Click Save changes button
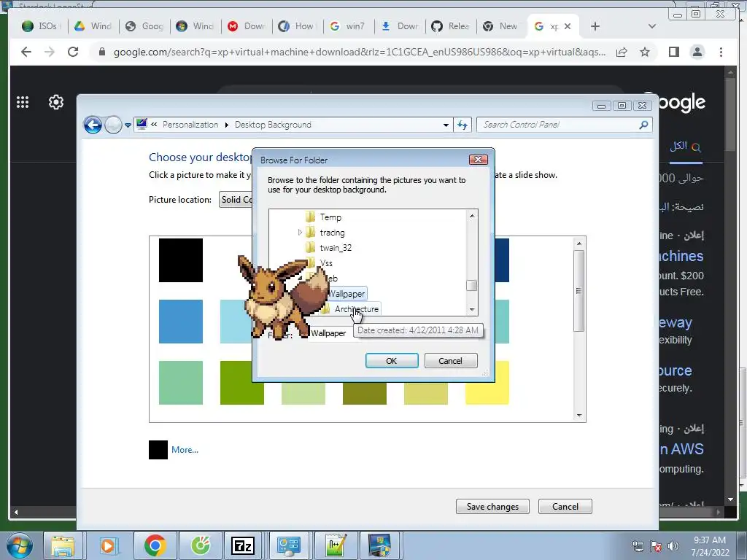Viewport: 747px width, 560px height. [492, 507]
